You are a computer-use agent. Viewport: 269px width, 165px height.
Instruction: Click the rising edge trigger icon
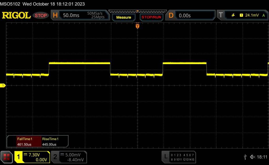tap(233, 15)
